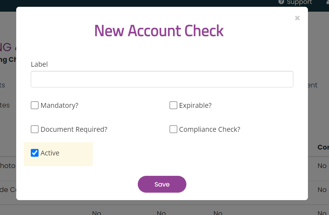Click the Expirable? label text
329x215 pixels.
click(x=195, y=106)
